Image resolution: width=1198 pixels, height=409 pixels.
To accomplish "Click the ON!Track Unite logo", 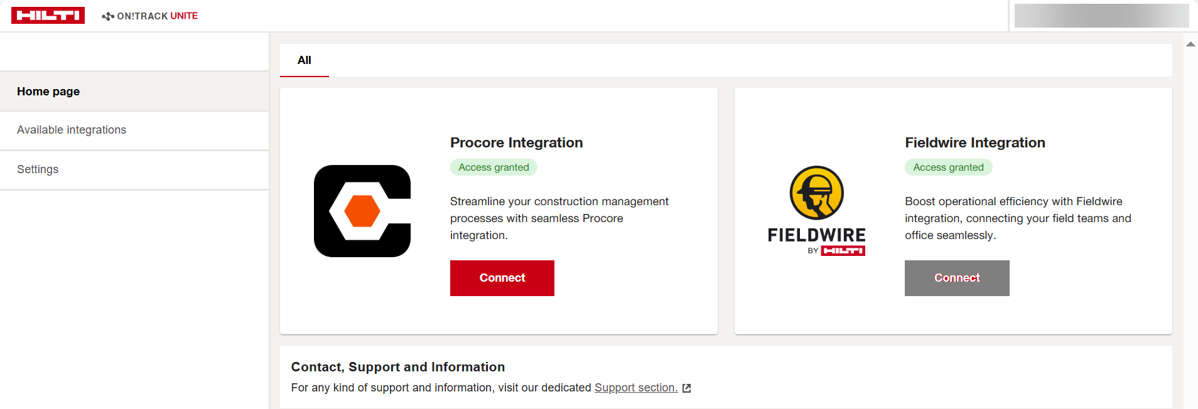I will pos(150,16).
